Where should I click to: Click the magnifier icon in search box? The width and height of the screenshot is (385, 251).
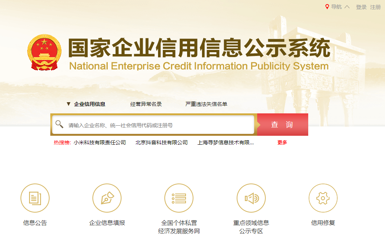coord(59,124)
